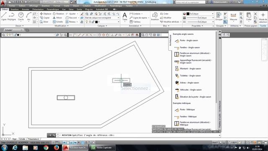Viewport: 268px width, 151px height.
Task: Toggle OBJET model space status button
Action: [215, 143]
